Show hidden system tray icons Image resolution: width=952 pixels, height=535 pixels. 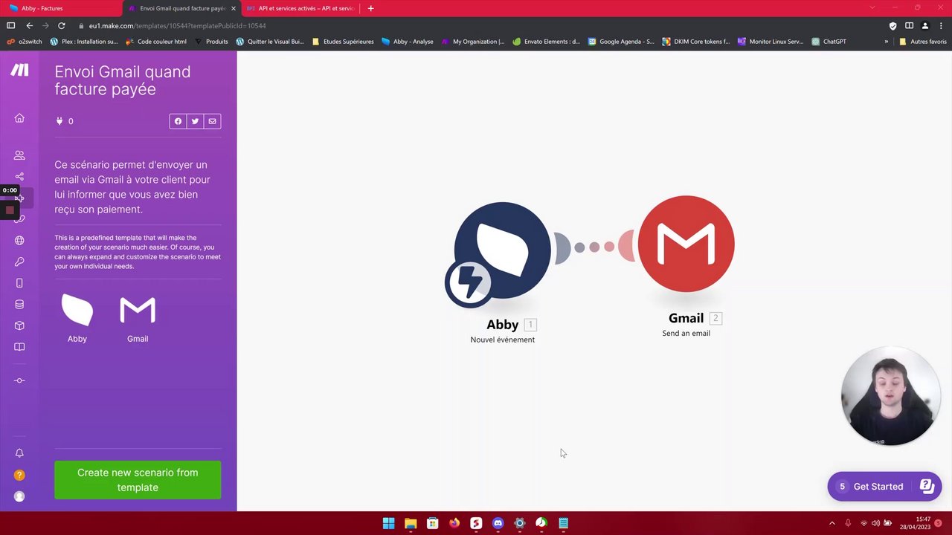click(x=832, y=523)
